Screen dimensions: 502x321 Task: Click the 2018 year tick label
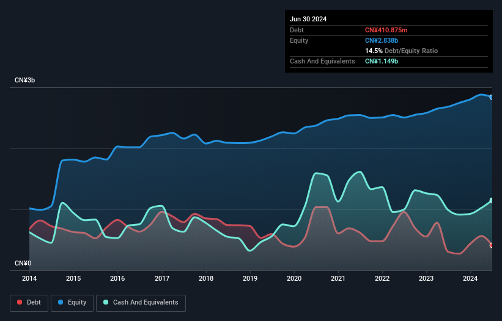click(x=206, y=279)
